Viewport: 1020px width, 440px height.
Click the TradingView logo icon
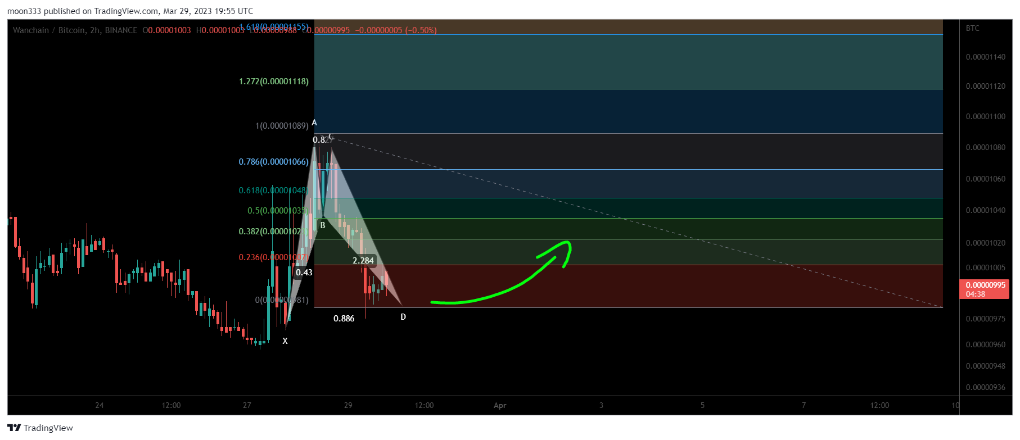tap(14, 428)
